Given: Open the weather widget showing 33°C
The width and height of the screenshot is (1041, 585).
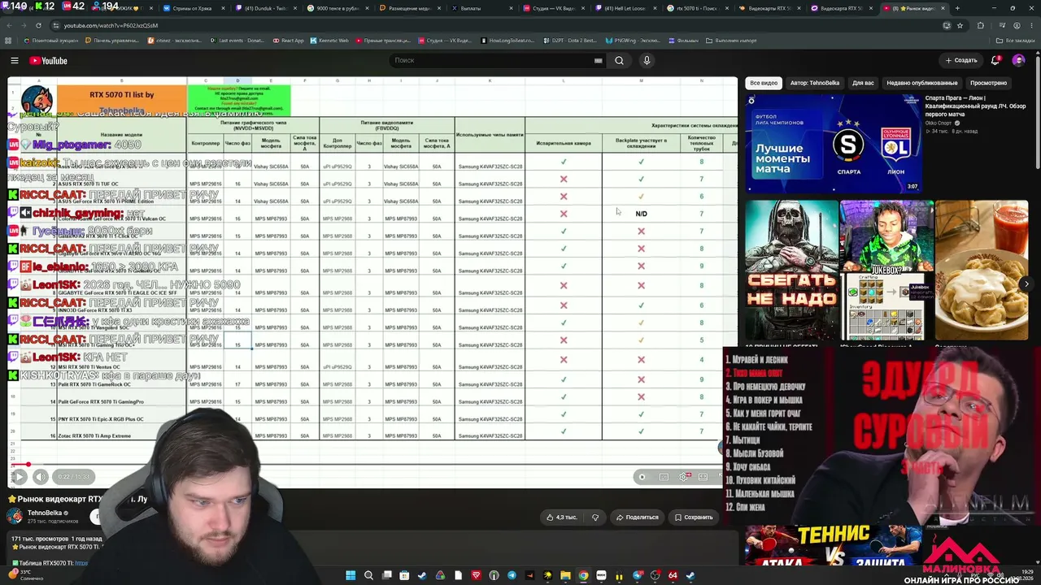Looking at the screenshot, I should click(x=24, y=575).
